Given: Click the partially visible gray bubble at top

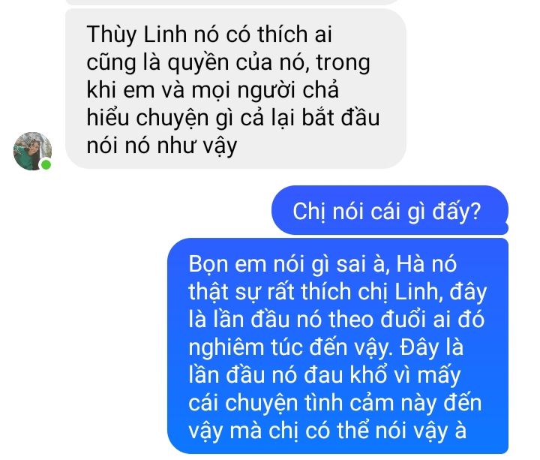Looking at the screenshot, I should point(232,2).
